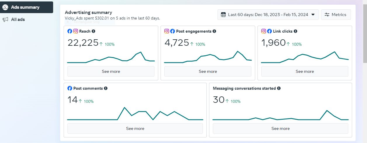Select See more below Link clicks
The image size is (367, 143).
(305, 71)
